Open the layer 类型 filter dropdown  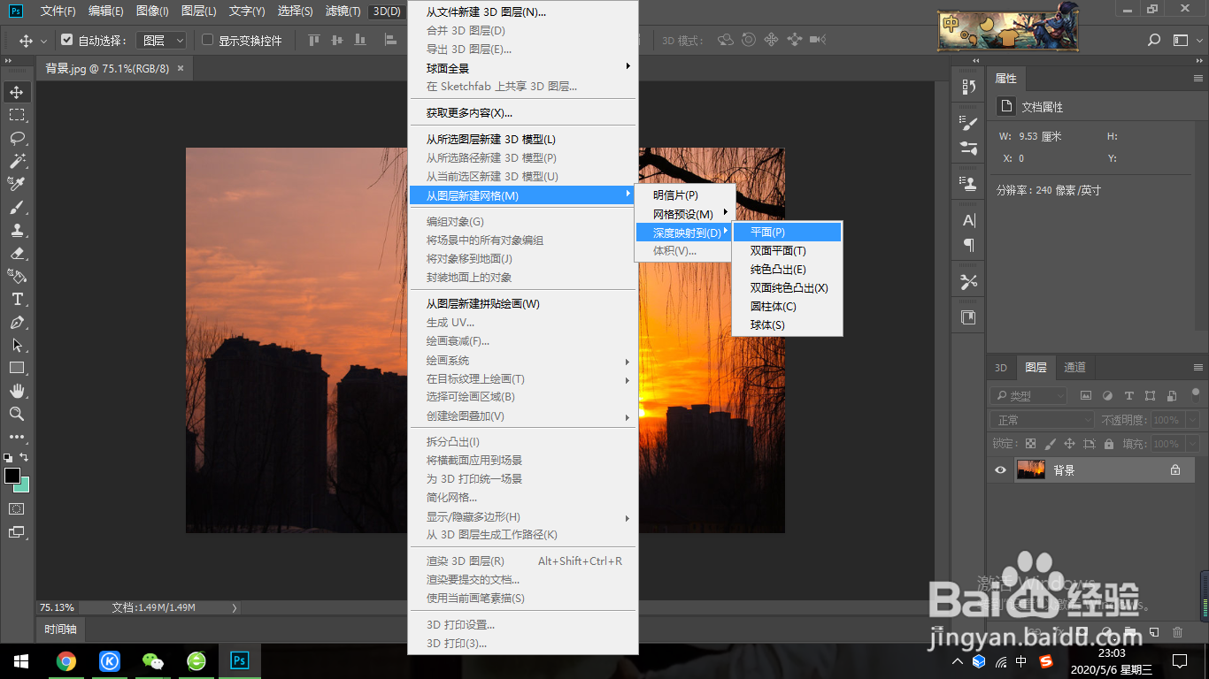pyautogui.click(x=1028, y=396)
